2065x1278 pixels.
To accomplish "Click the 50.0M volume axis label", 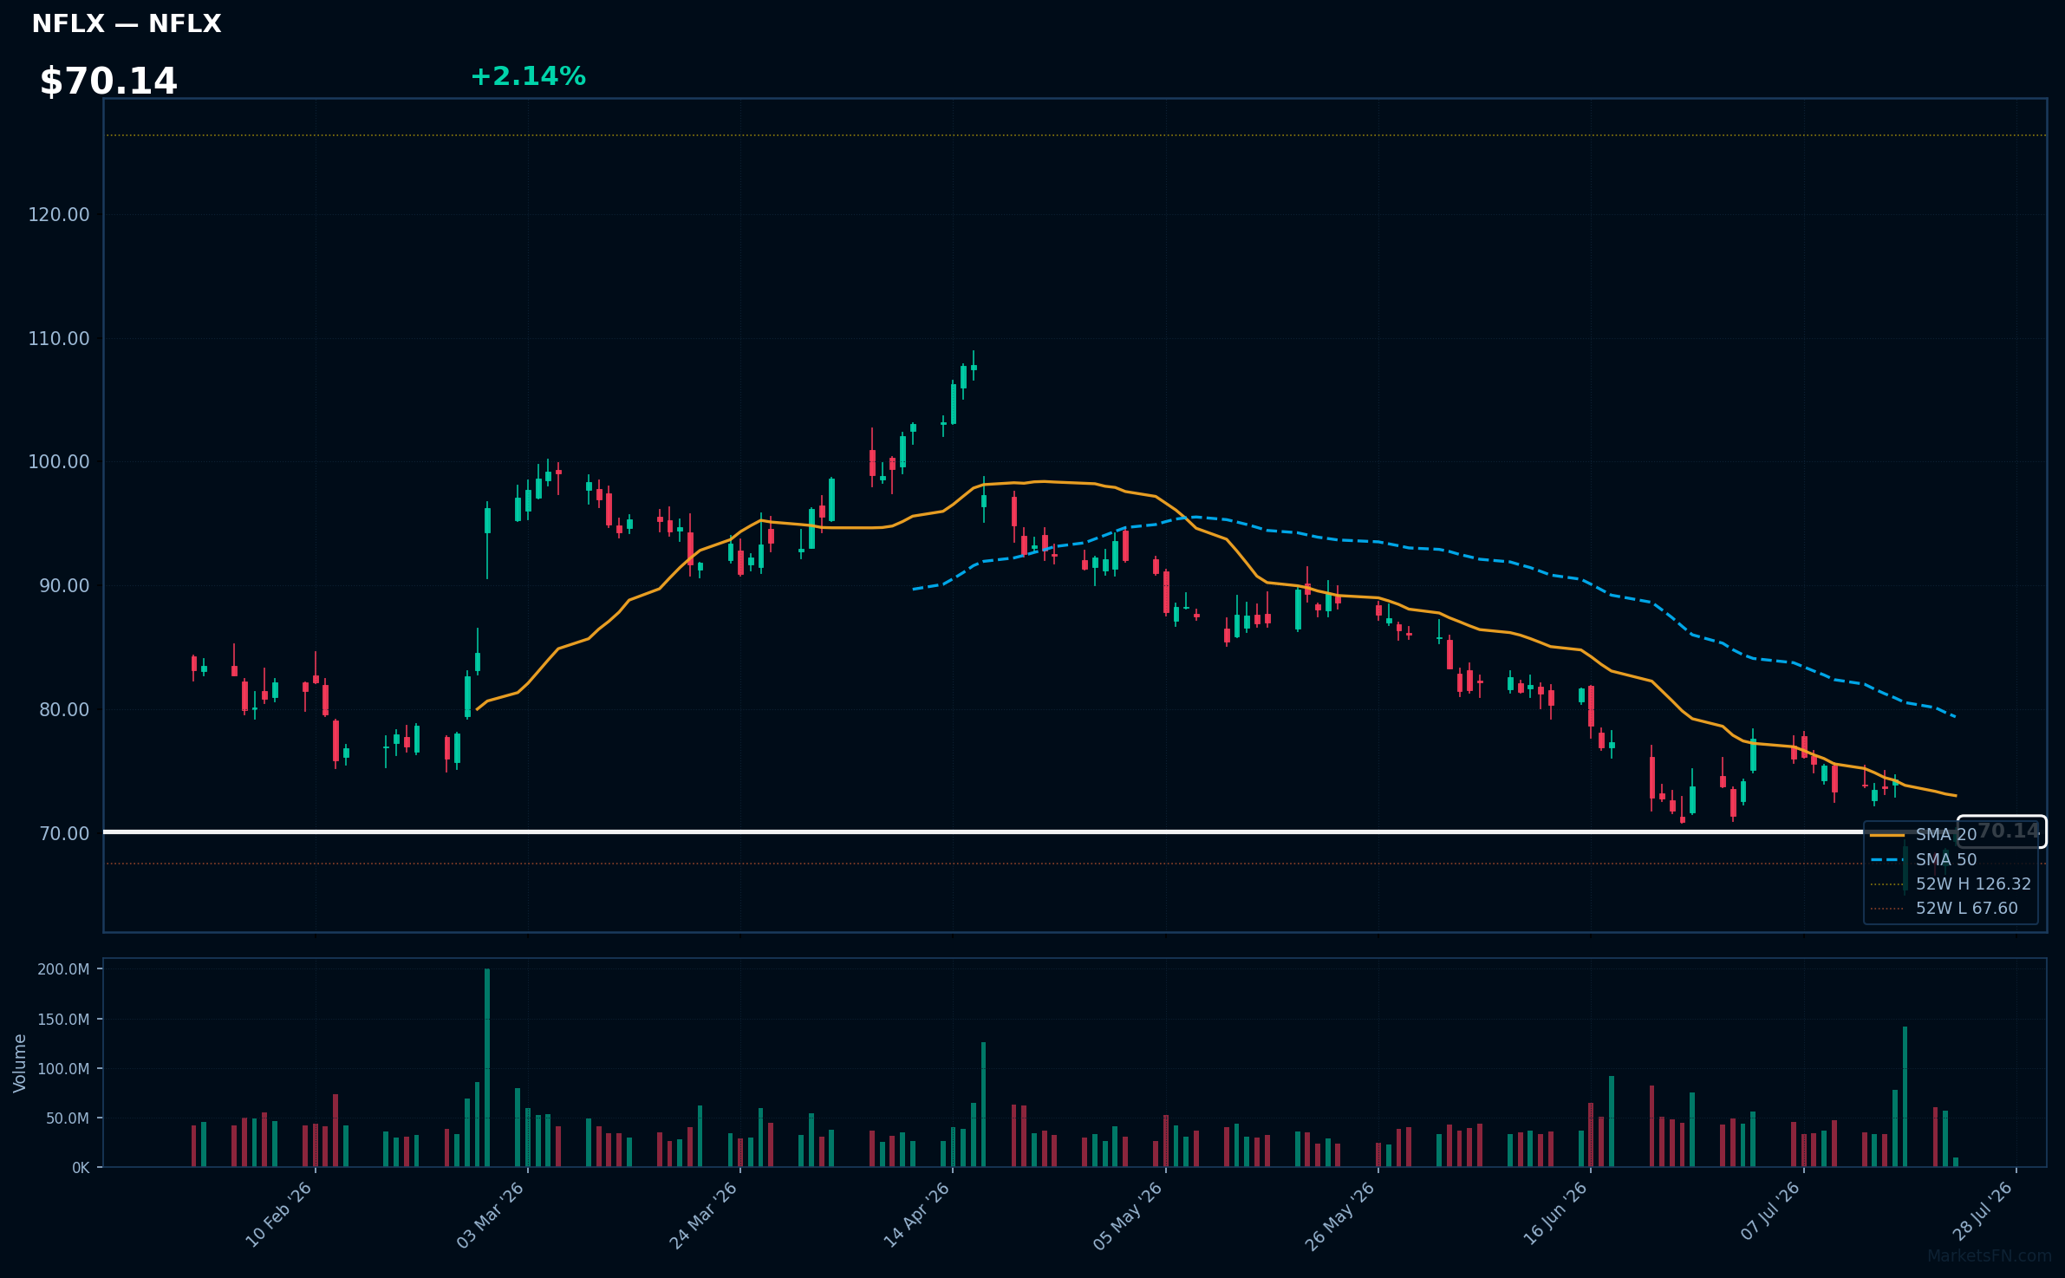I will (68, 1118).
